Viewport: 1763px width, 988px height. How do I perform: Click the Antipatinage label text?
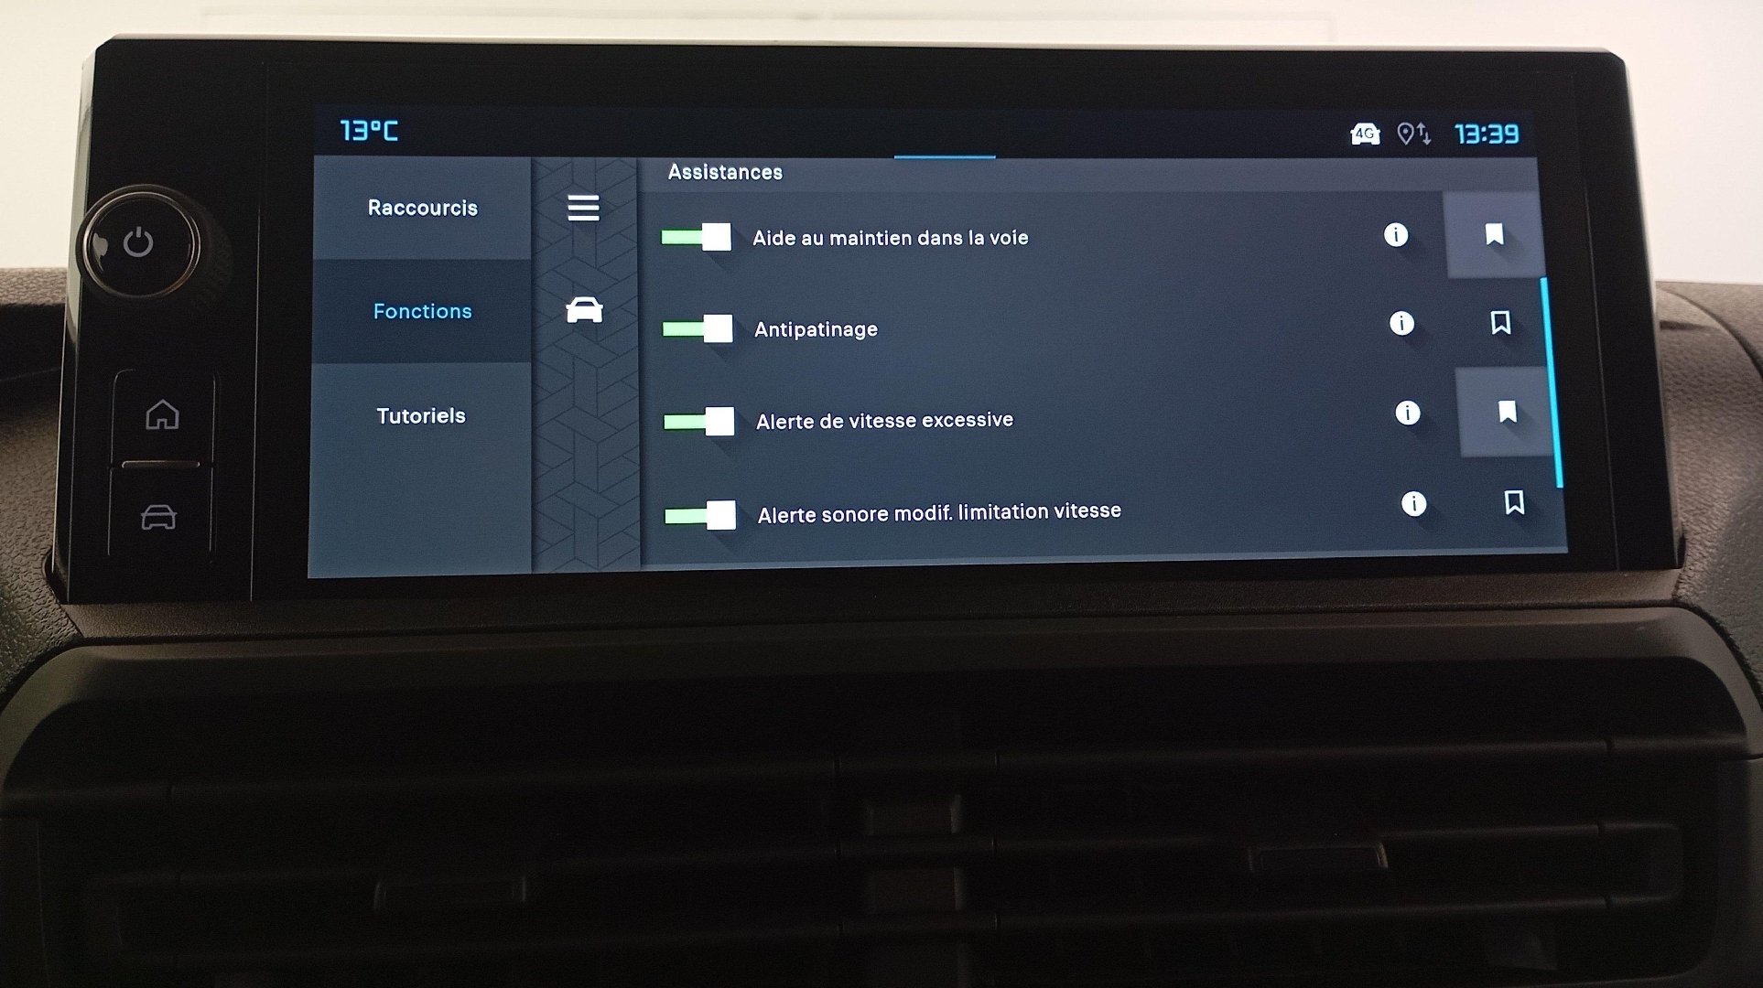pos(816,329)
